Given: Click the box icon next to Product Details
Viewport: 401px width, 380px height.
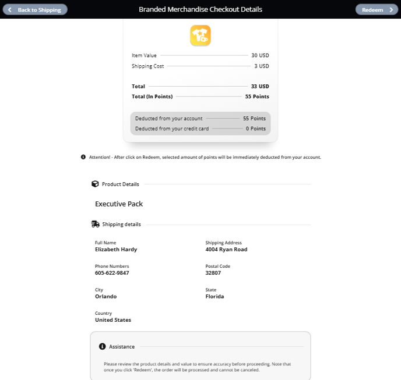Looking at the screenshot, I should [x=95, y=184].
